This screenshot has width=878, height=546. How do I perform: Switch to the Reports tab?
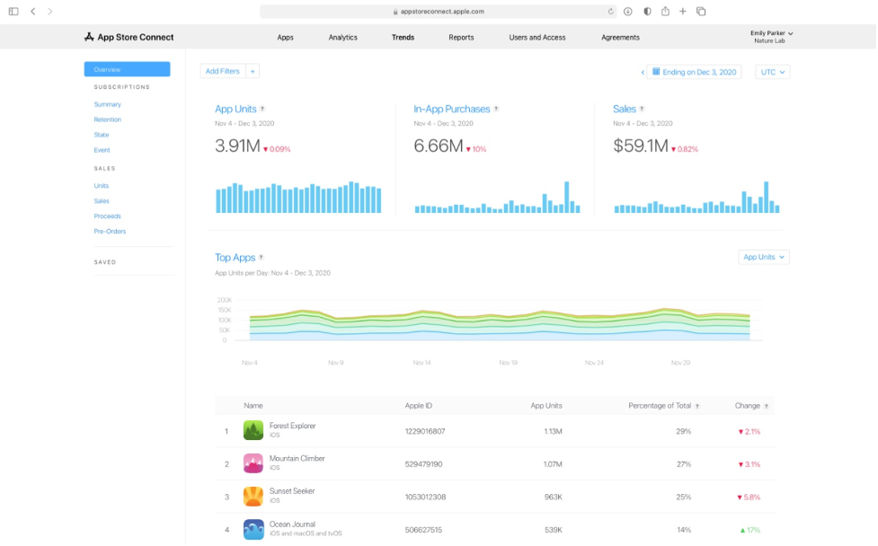tap(461, 38)
